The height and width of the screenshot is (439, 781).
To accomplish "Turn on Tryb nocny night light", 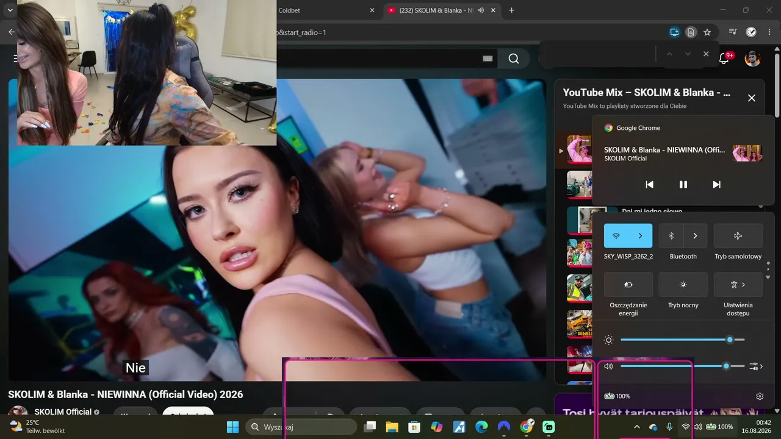I will tap(683, 285).
